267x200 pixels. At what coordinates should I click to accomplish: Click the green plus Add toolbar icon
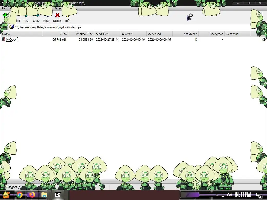pos(5,15)
